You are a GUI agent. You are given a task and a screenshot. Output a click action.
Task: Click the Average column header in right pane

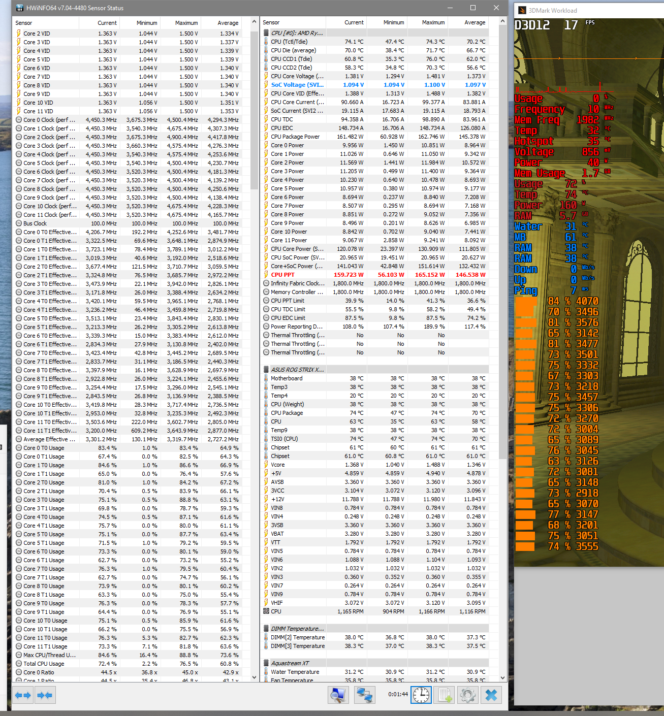[x=468, y=22]
